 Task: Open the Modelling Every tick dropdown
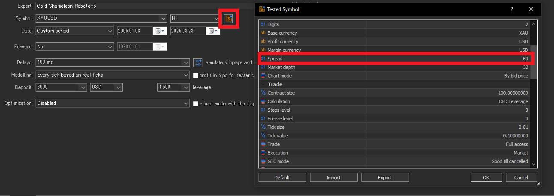click(186, 75)
